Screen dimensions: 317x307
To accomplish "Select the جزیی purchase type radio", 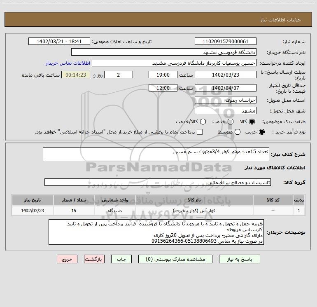I will pyautogui.click(x=261, y=132).
